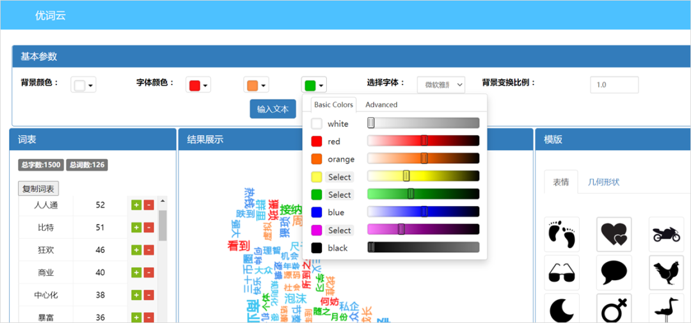Viewport: 691px width, 323px height.
Task: Choose the double hearts shape template
Action: click(x=614, y=234)
